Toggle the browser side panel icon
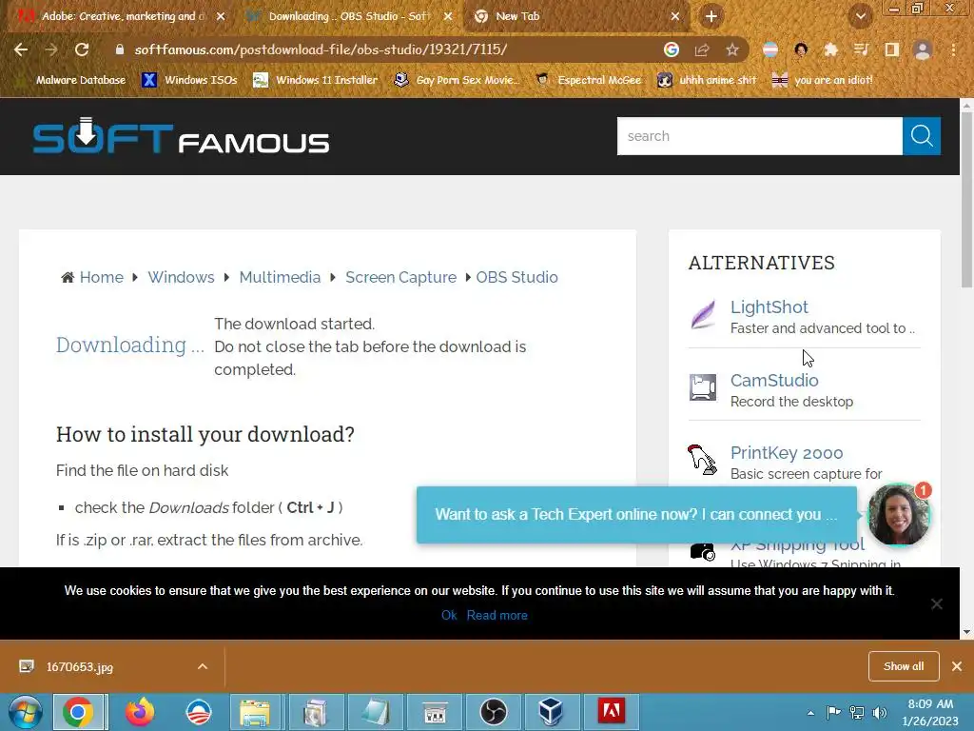974x731 pixels. [x=891, y=49]
